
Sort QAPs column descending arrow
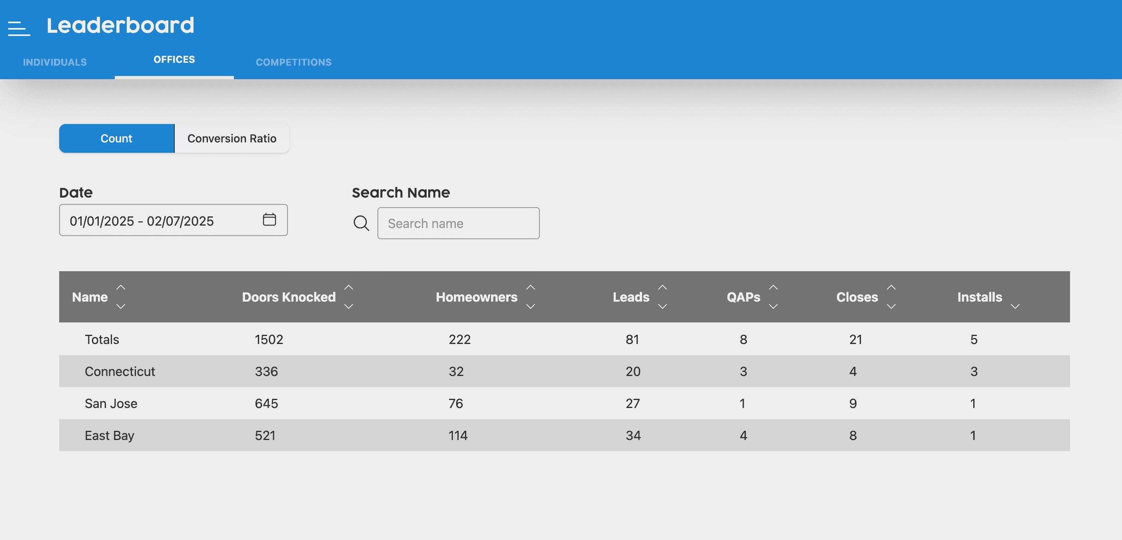pyautogui.click(x=773, y=306)
